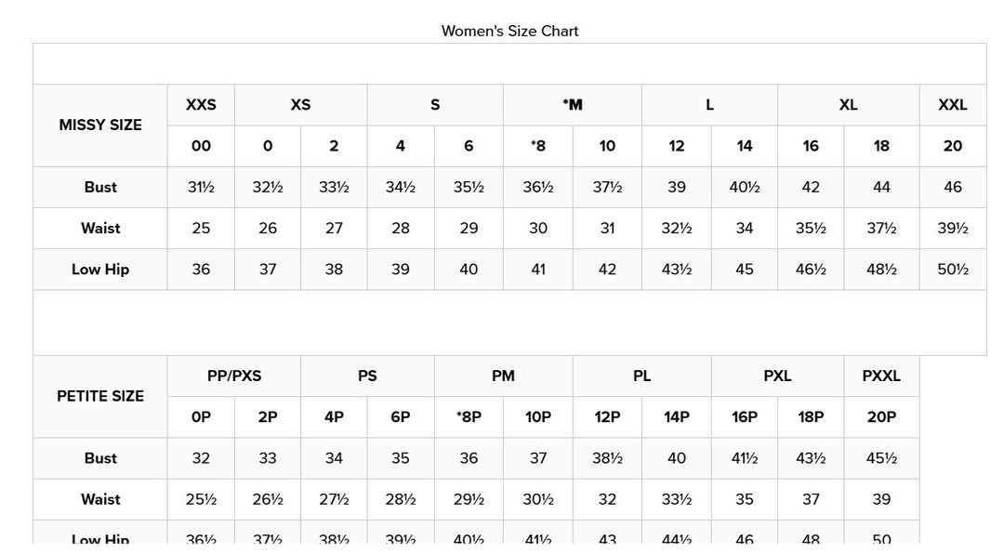
Task: Select missy Low Hip value for size 14
Action: [x=745, y=270]
